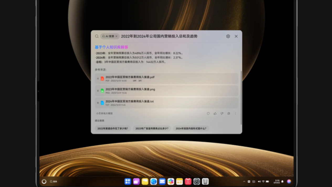Close the AI search panel
Viewport: 332px width, 187px height.
[x=236, y=36]
